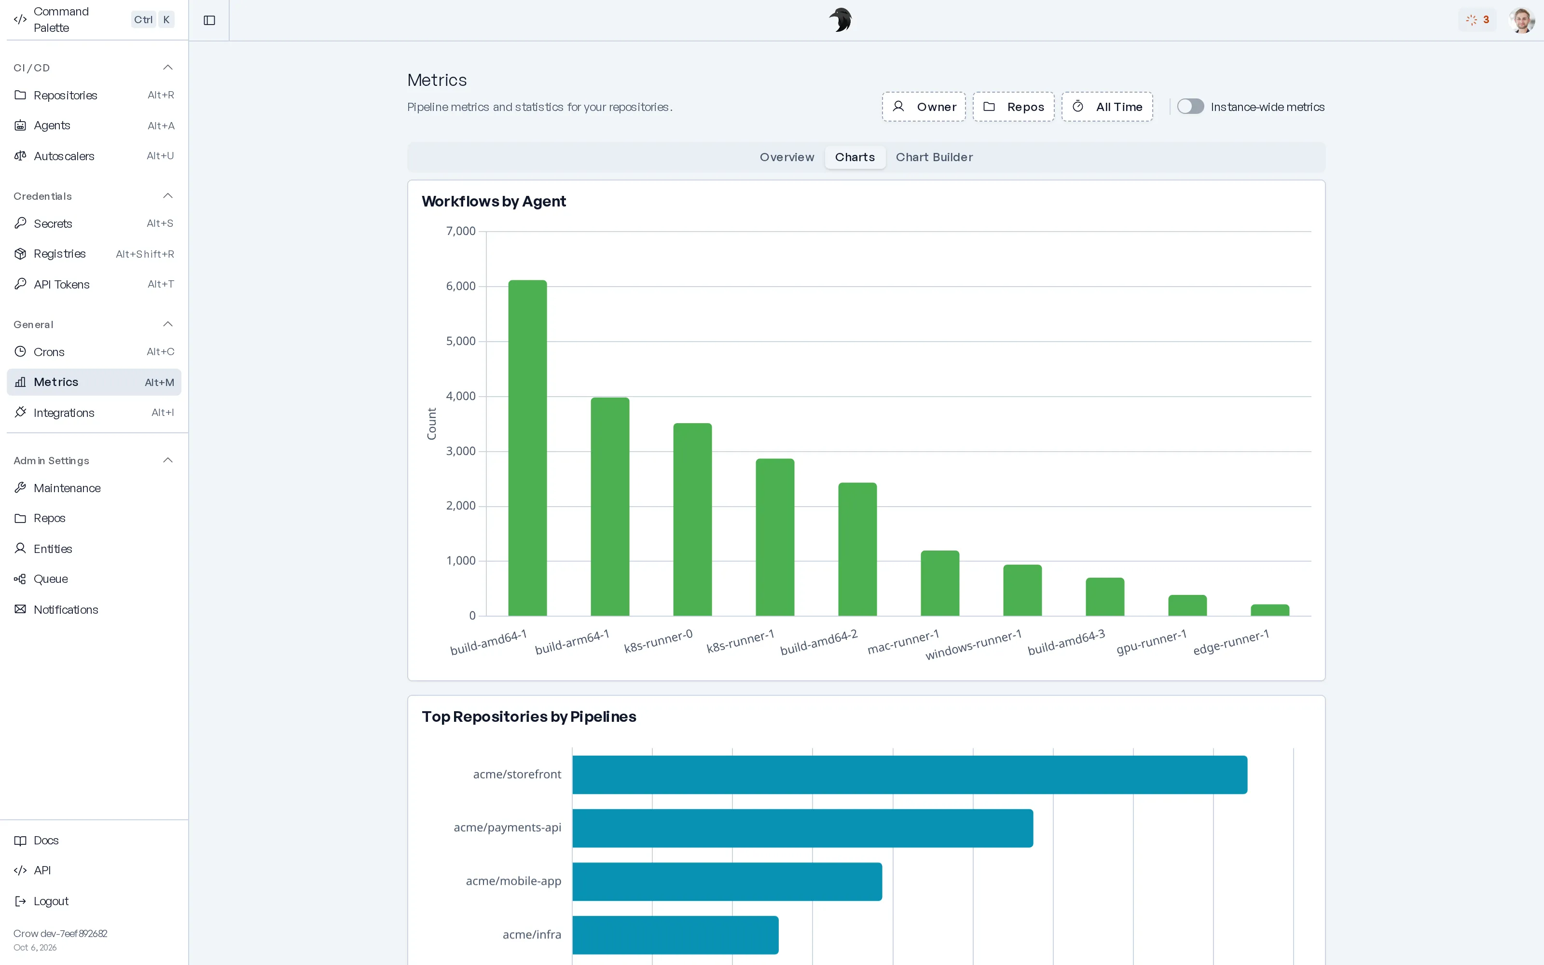This screenshot has width=1544, height=965.
Task: Collapse the Admin Settings section
Action: coord(168,460)
